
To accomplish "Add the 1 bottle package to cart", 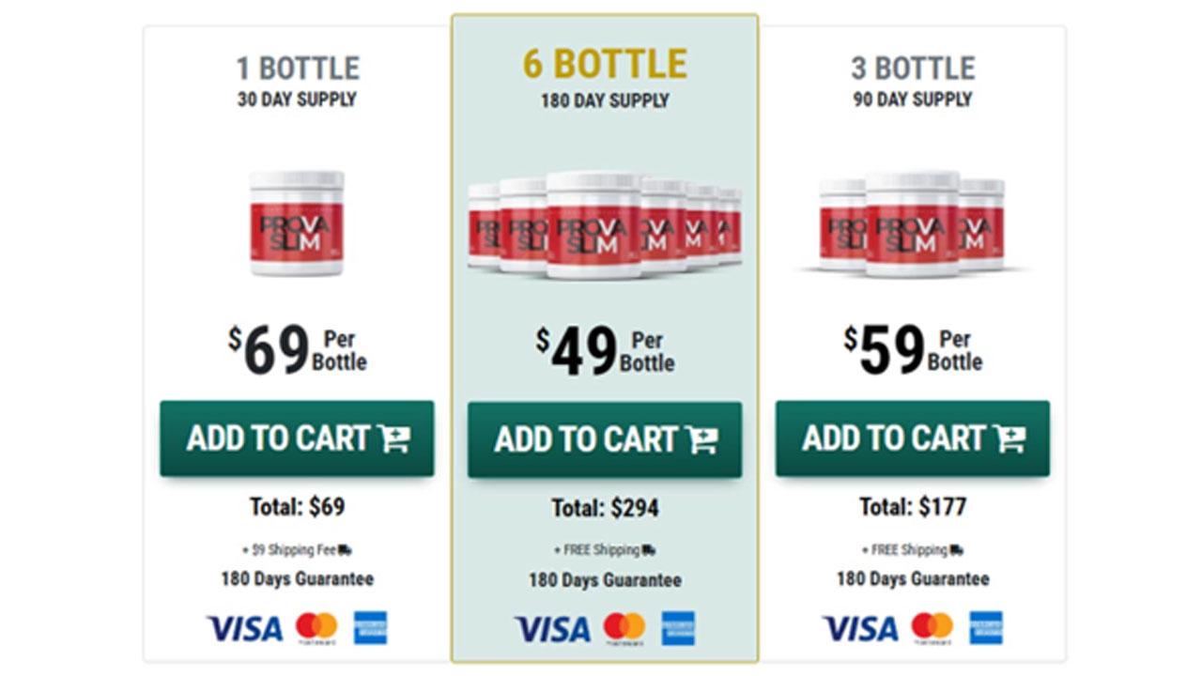I will click(x=297, y=438).
